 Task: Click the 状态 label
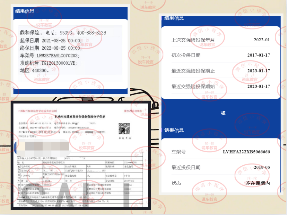point(176,183)
